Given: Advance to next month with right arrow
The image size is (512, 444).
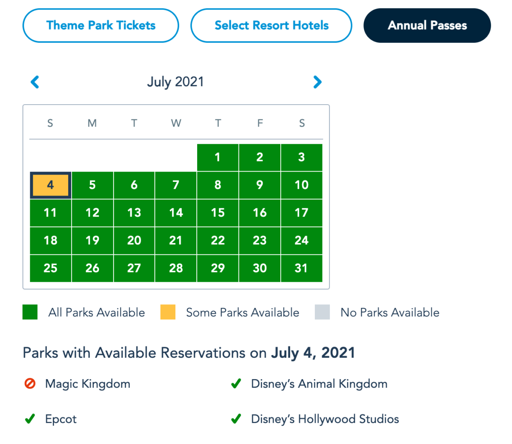Looking at the screenshot, I should 317,82.
